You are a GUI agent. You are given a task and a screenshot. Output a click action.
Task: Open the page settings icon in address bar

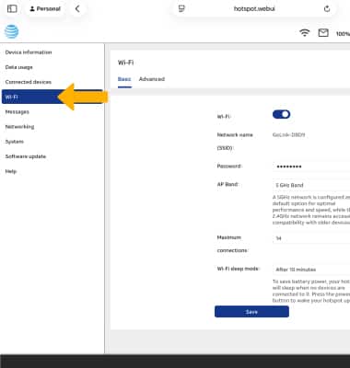(181, 8)
